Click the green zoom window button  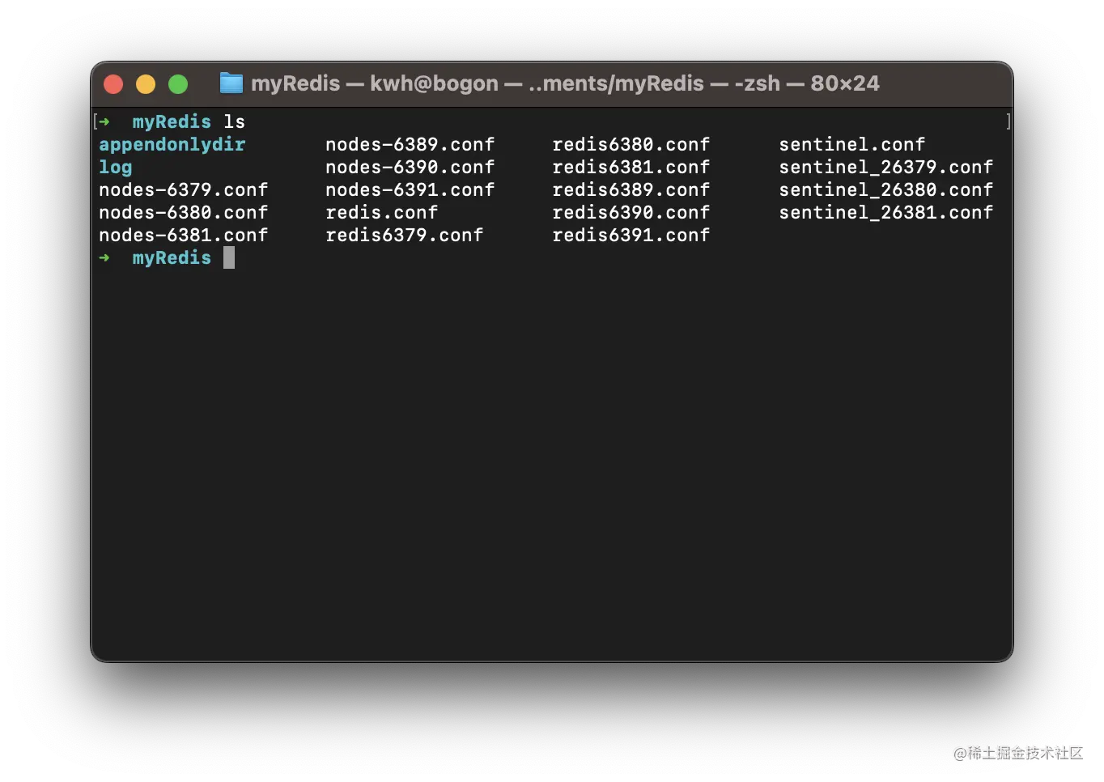coord(178,84)
